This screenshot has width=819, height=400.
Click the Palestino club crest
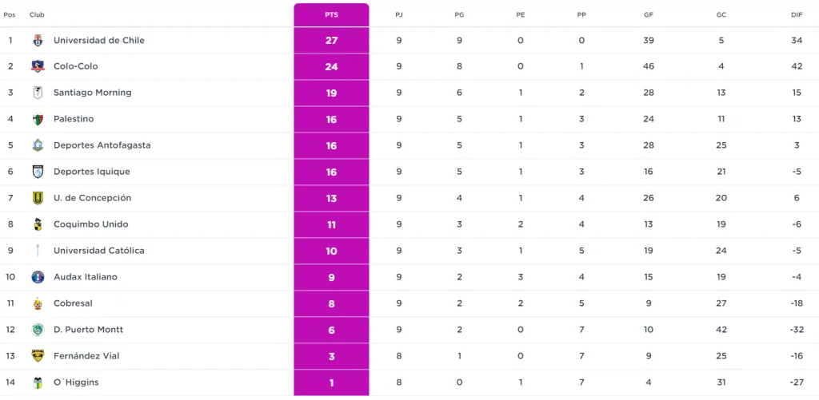[x=38, y=120]
